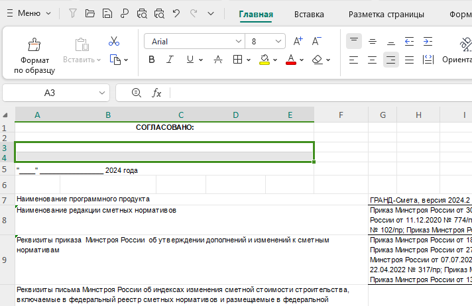Decrease indent icon
Image resolution: width=472 pixels, height=306 pixels.
pyautogui.click(x=409, y=41)
